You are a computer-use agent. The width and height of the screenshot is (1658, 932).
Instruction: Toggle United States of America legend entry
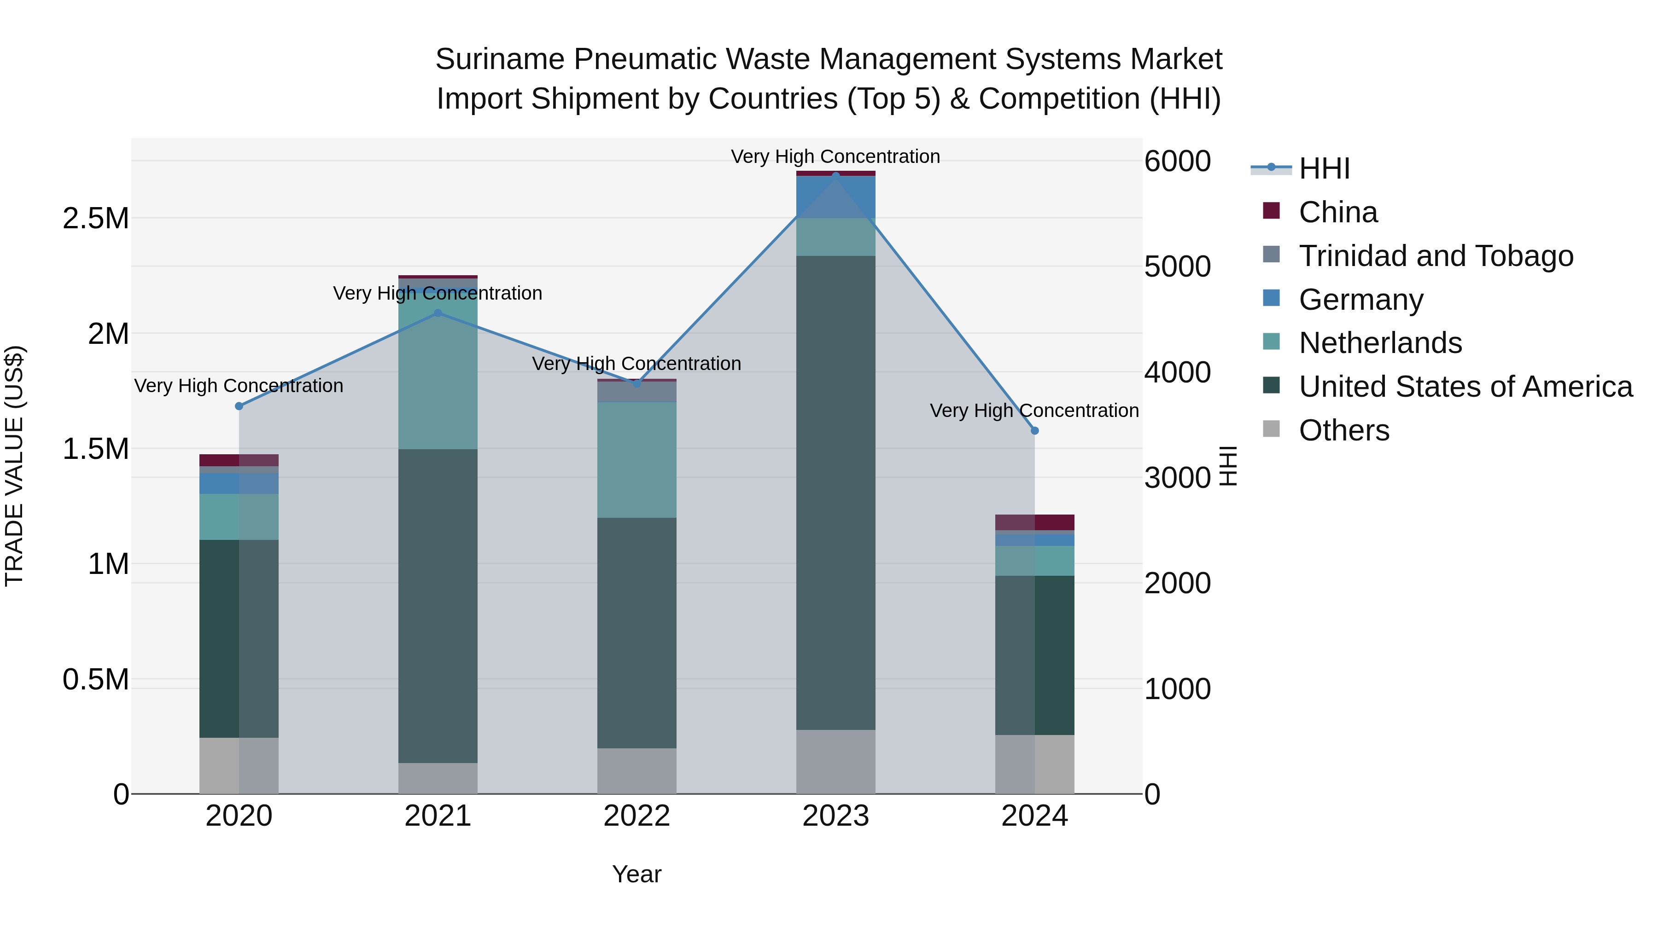(1448, 387)
